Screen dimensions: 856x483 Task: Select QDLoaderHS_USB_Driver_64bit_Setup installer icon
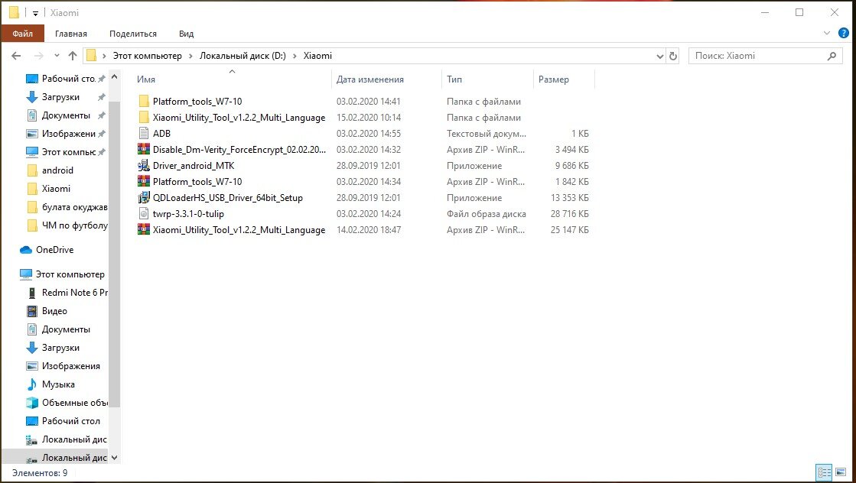pos(144,198)
